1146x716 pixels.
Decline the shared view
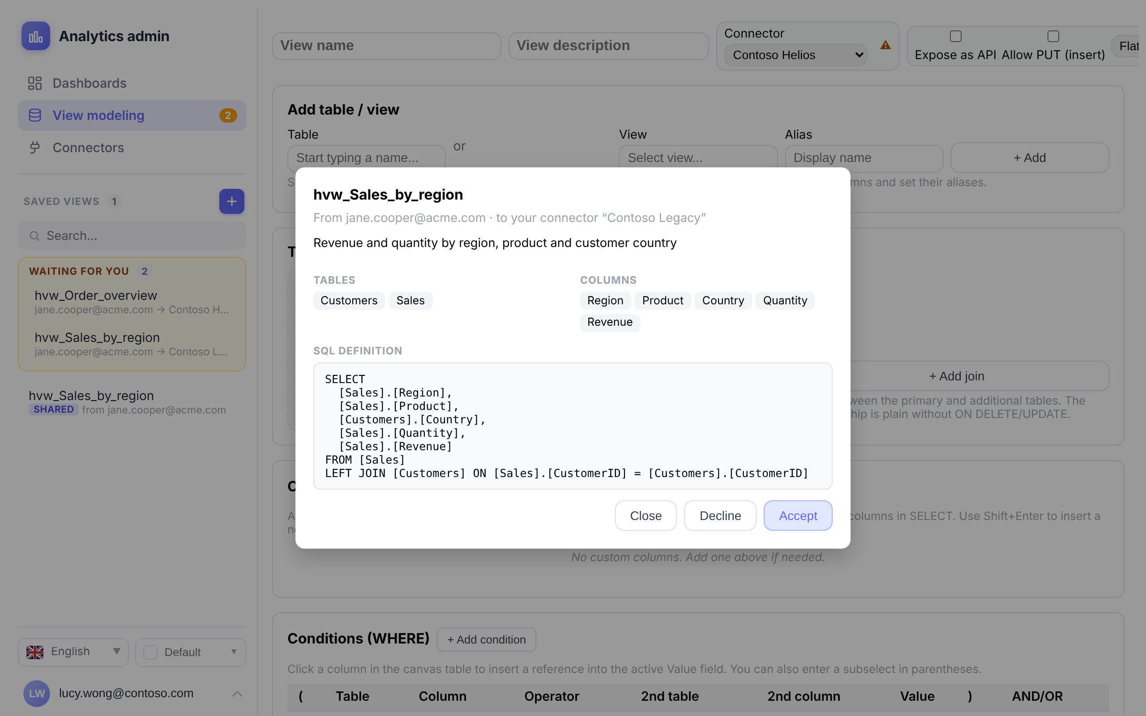[720, 516]
